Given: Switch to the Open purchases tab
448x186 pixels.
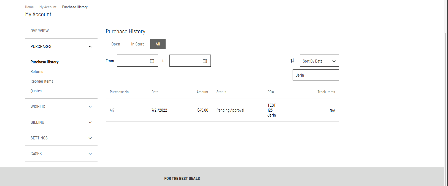Looking at the screenshot, I should tap(116, 44).
